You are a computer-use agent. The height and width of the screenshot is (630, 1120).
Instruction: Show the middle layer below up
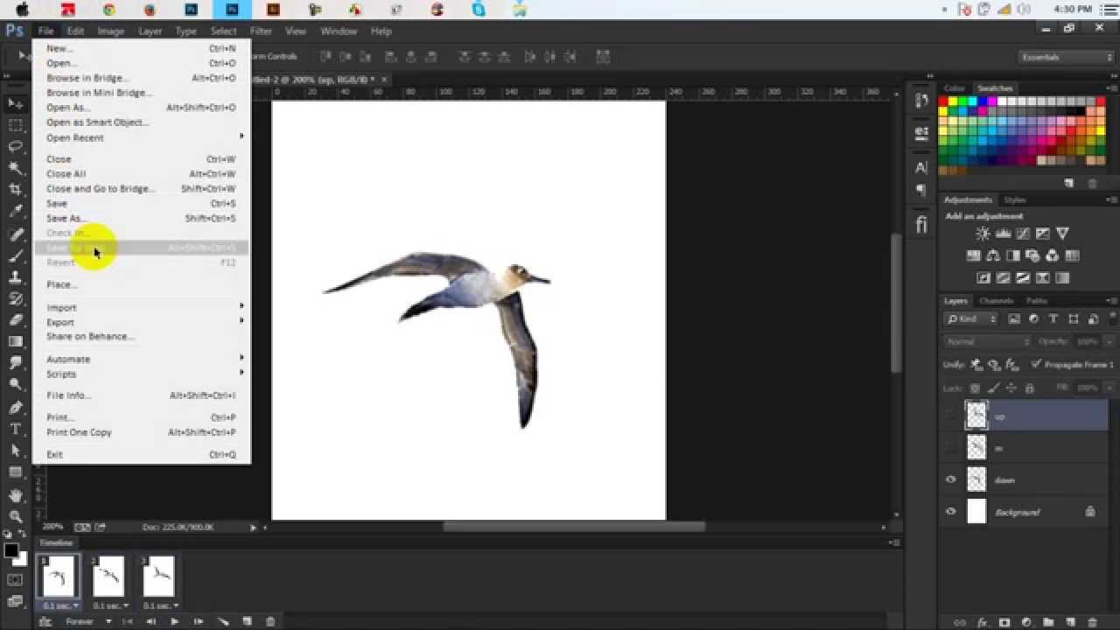pos(951,448)
